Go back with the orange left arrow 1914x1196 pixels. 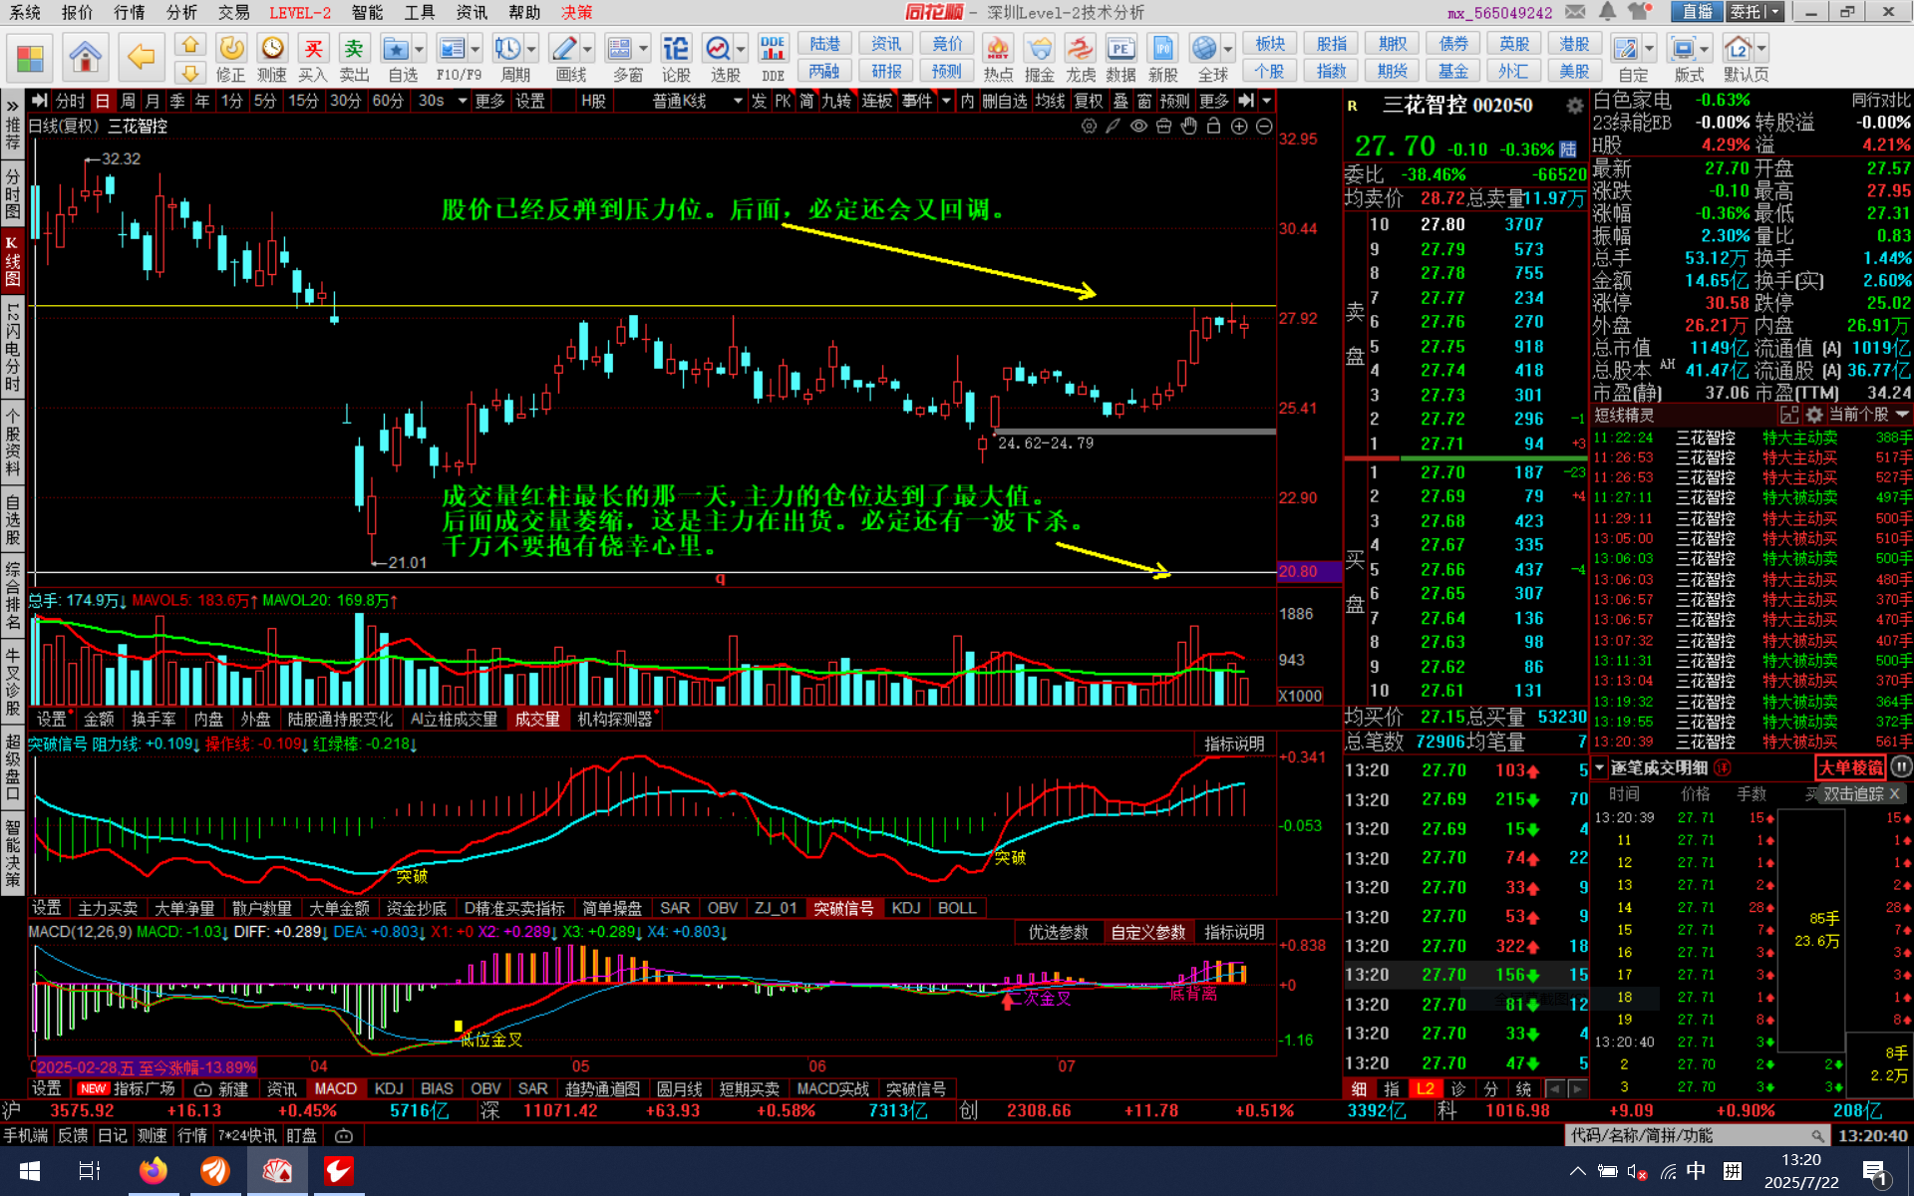coord(141,57)
